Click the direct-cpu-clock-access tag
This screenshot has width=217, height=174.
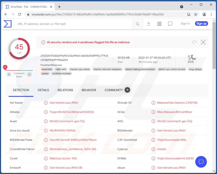[x=172, y=69]
